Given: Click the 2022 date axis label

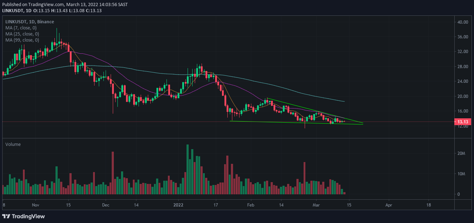Looking at the screenshot, I should [178, 205].
